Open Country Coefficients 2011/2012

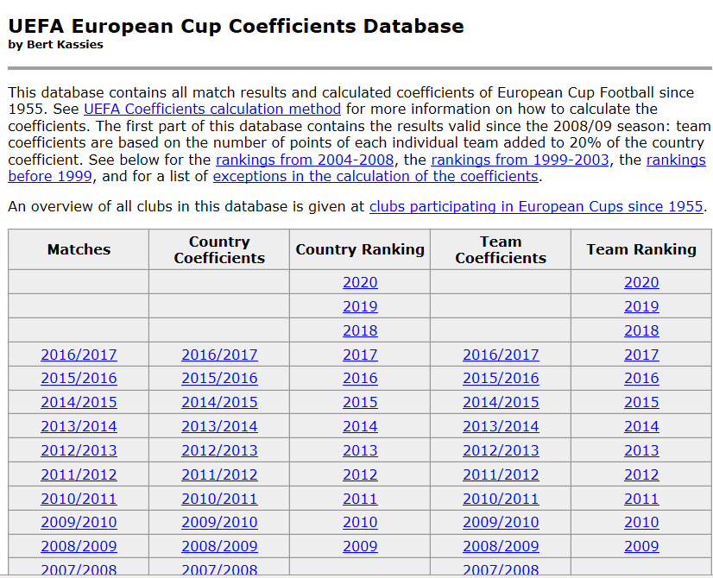point(219,474)
